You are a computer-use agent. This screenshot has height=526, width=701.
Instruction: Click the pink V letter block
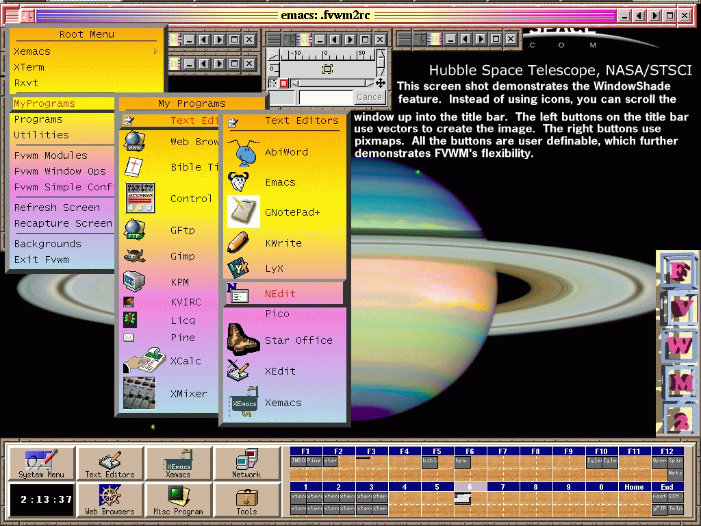pyautogui.click(x=680, y=309)
